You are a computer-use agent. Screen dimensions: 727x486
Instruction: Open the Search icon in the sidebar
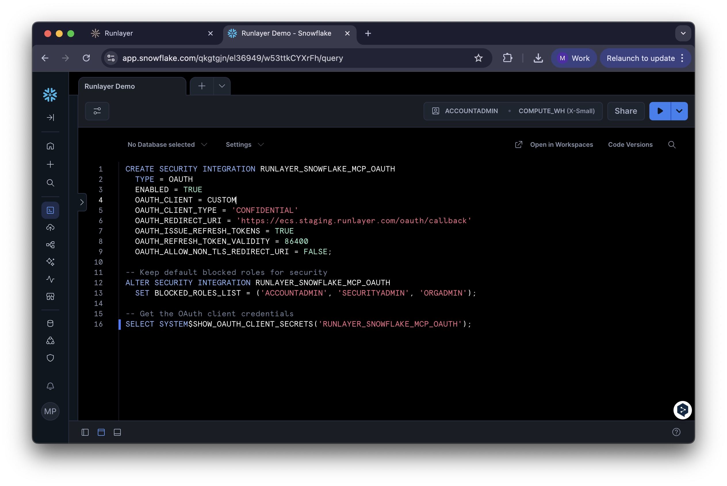pos(50,183)
